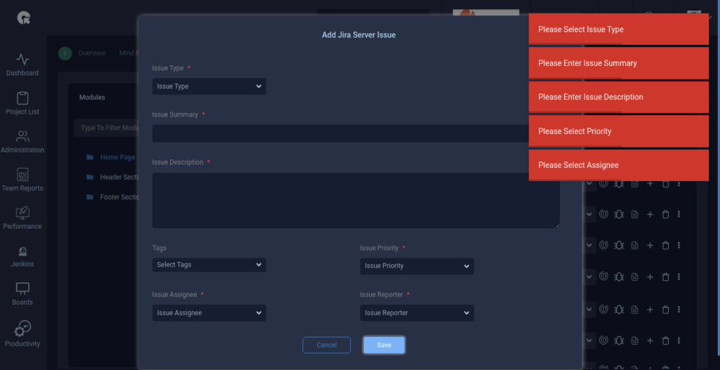Open the Issue Assignee dropdown

pyautogui.click(x=209, y=313)
